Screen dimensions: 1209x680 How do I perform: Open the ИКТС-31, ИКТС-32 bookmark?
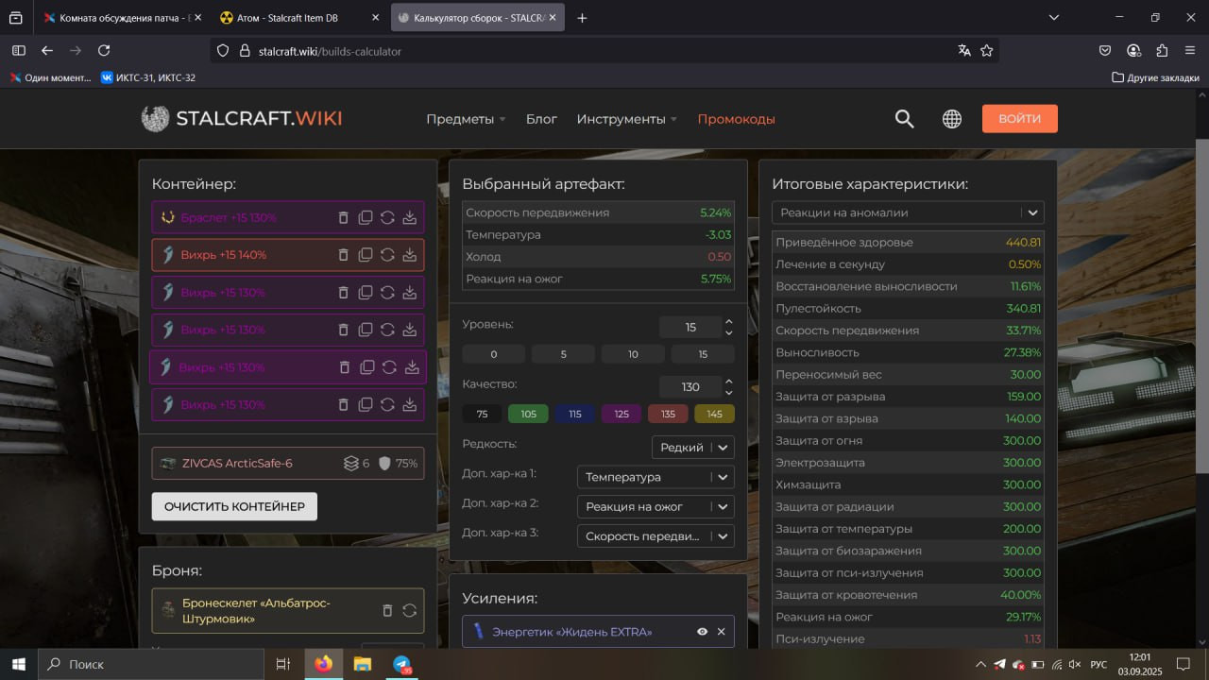tap(148, 77)
